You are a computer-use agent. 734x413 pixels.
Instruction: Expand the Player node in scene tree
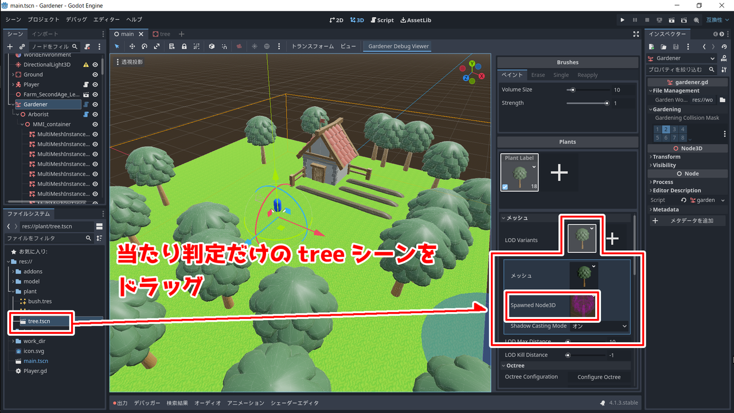(13, 84)
